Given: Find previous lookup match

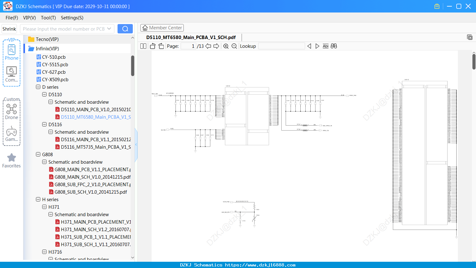Looking at the screenshot, I should [x=309, y=46].
